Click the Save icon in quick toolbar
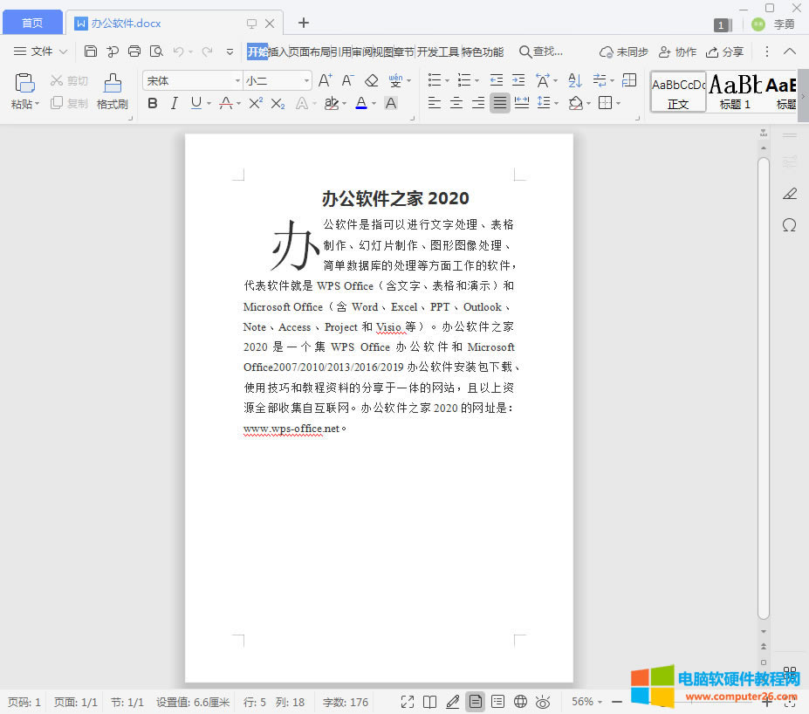The width and height of the screenshot is (809, 714). click(91, 51)
